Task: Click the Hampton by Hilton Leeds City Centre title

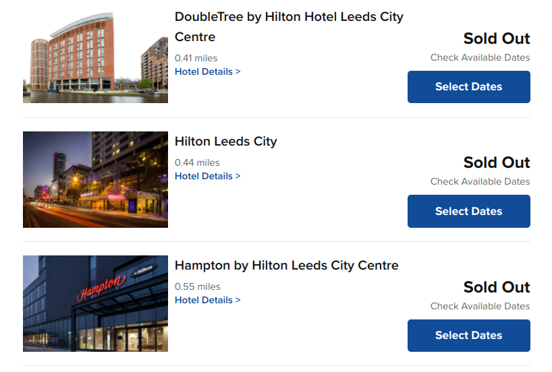Action: pyautogui.click(x=286, y=266)
